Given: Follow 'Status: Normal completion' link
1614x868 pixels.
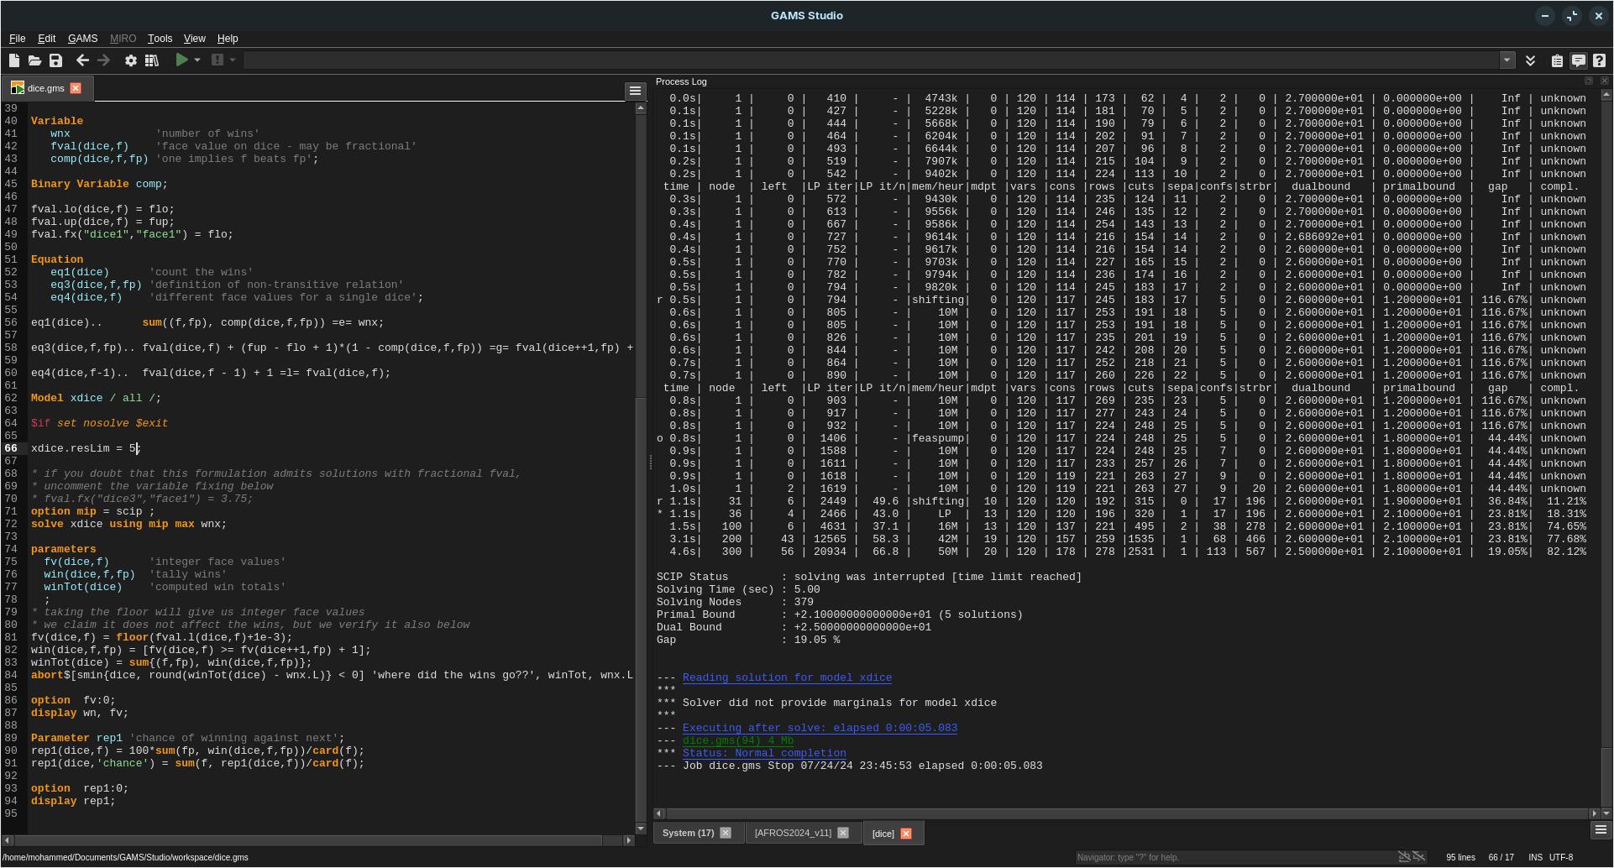Looking at the screenshot, I should tap(764, 753).
